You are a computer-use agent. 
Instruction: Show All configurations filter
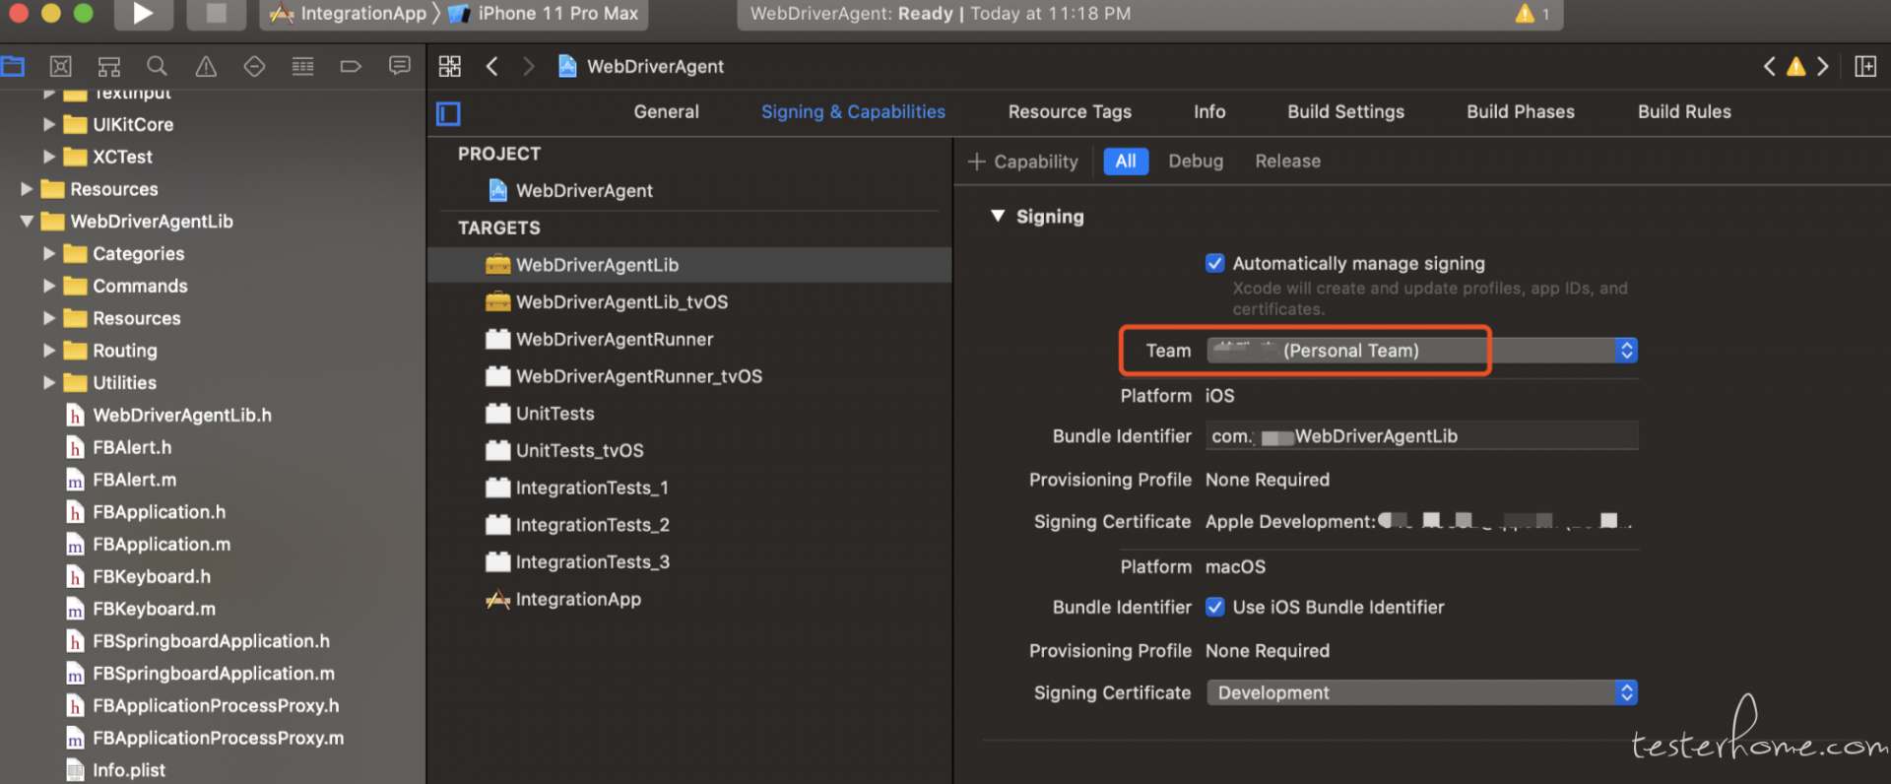pyautogui.click(x=1126, y=162)
